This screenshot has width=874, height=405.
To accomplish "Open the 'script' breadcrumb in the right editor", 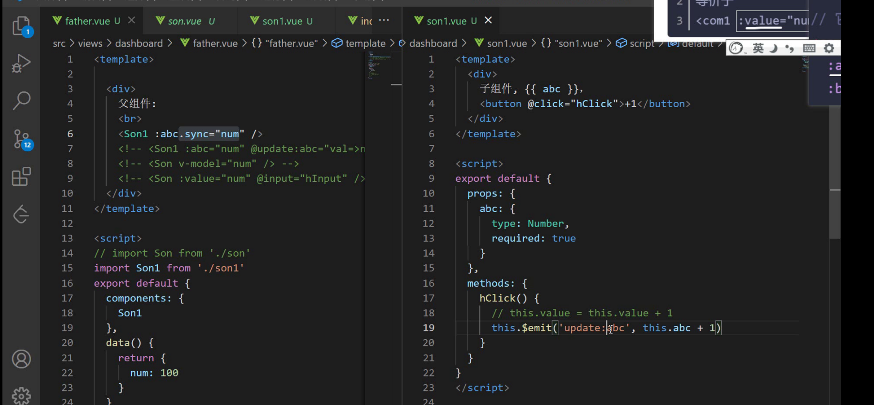I will coord(635,44).
